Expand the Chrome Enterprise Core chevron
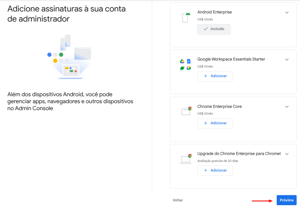Image resolution: width=300 pixels, height=209 pixels. (x=287, y=107)
